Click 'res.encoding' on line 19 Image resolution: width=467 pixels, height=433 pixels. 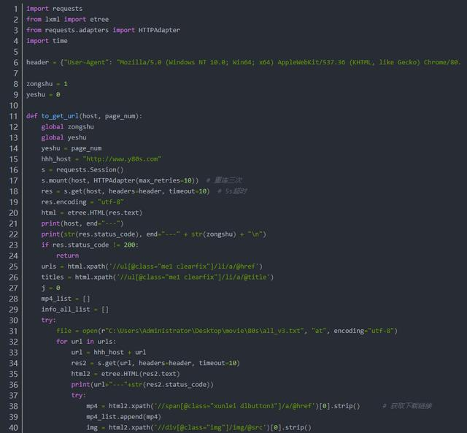(63, 202)
